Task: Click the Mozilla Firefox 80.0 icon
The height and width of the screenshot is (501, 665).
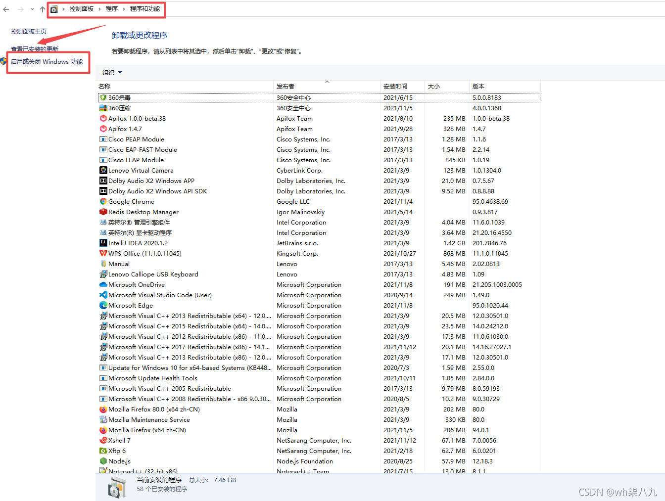Action: [x=103, y=409]
